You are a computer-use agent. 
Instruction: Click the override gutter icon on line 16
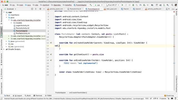[x=51, y=54]
